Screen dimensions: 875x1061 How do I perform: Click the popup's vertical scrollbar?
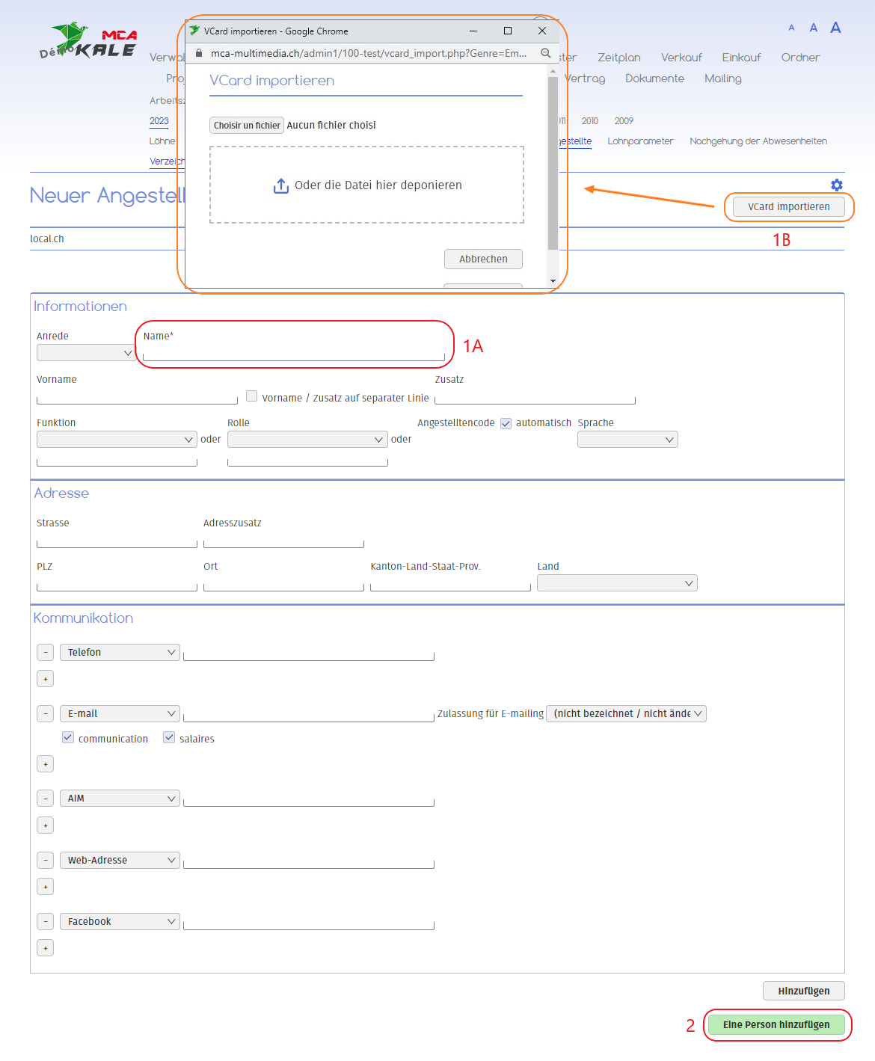pos(553,163)
